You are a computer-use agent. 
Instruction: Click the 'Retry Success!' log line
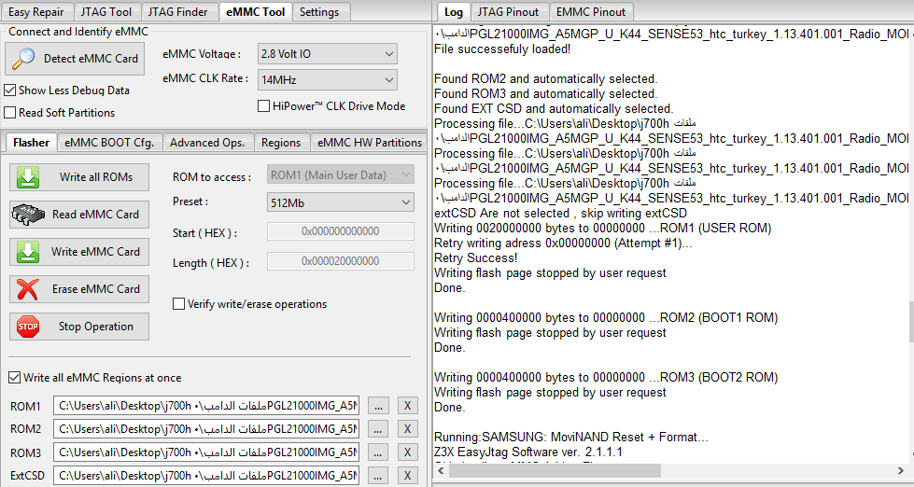[475, 258]
